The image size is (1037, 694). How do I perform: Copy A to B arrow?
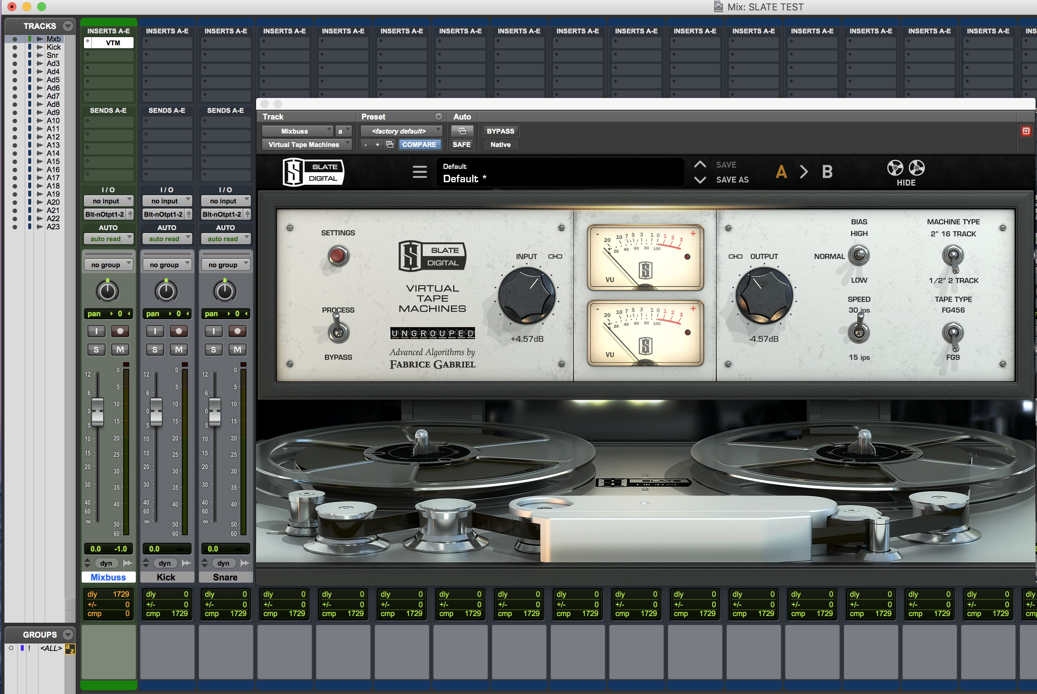(804, 172)
